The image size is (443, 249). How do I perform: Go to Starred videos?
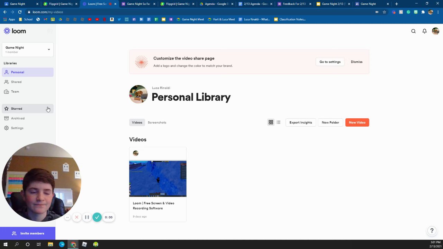(27, 109)
